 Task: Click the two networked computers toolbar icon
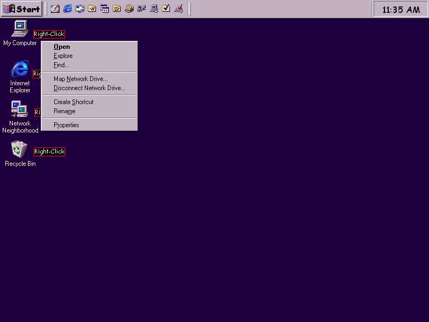[x=142, y=9]
